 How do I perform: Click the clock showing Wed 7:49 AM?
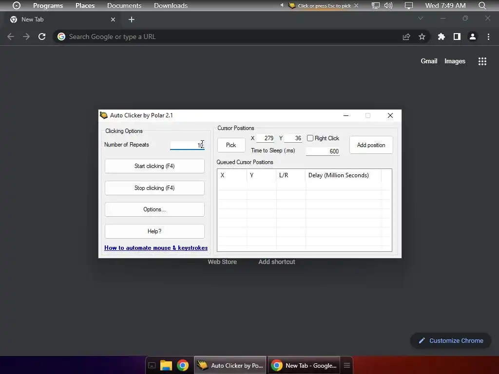(445, 5)
